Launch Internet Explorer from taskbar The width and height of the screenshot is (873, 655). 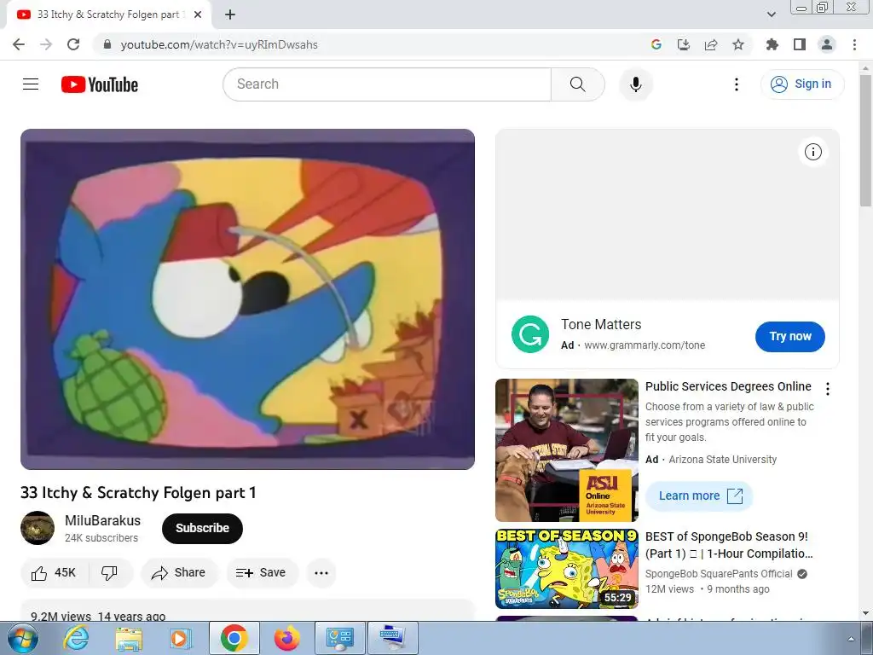(x=76, y=638)
